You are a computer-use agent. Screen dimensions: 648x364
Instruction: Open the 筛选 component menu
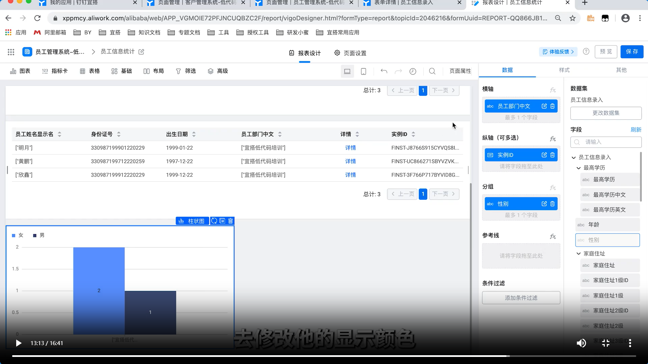click(186, 71)
